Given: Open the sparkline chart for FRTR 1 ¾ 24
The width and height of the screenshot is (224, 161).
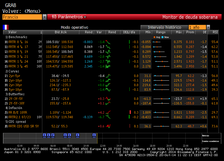Looking at the screenshot, I should [x=108, y=61].
